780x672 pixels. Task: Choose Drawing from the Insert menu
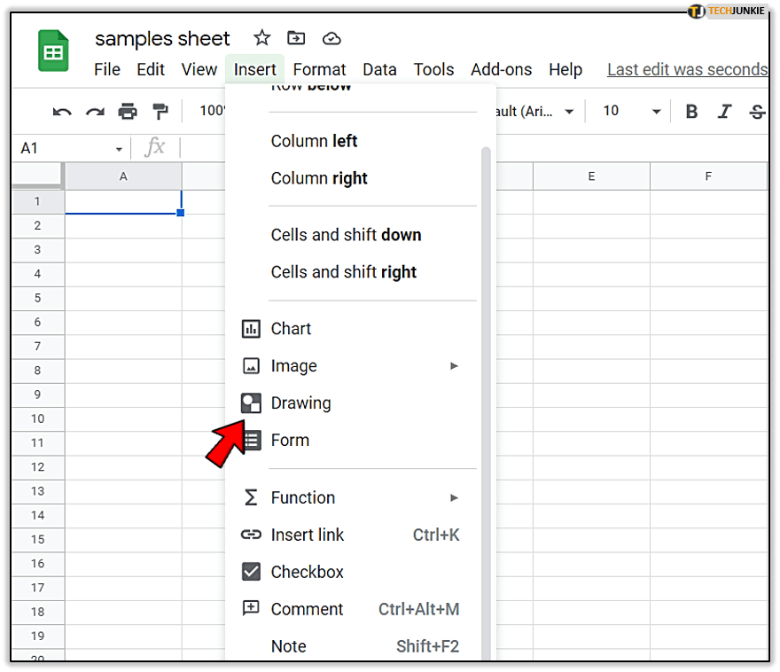click(x=300, y=402)
